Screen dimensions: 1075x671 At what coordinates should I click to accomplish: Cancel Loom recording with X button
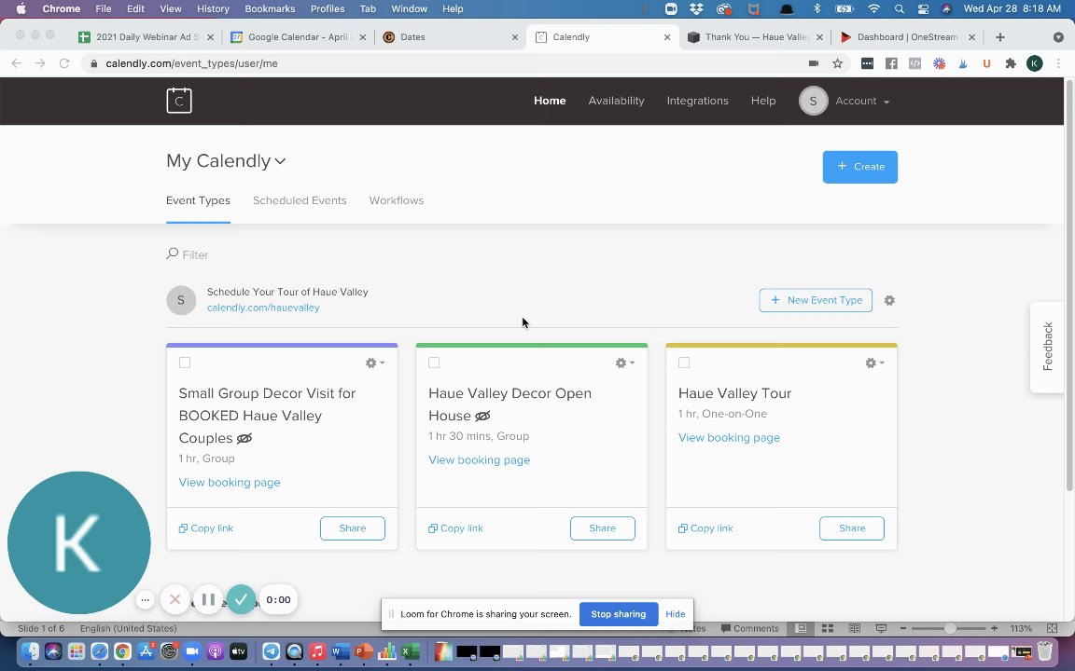tap(175, 600)
